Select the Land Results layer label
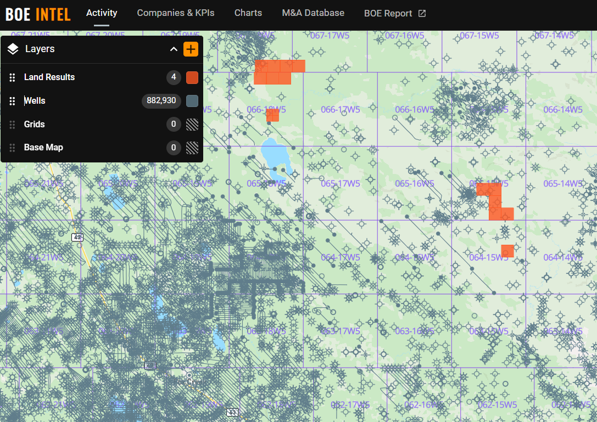This screenshot has width=597, height=422. click(x=49, y=77)
